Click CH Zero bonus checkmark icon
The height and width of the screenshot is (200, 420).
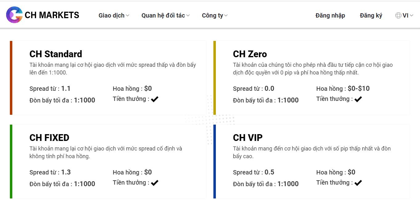(x=358, y=99)
